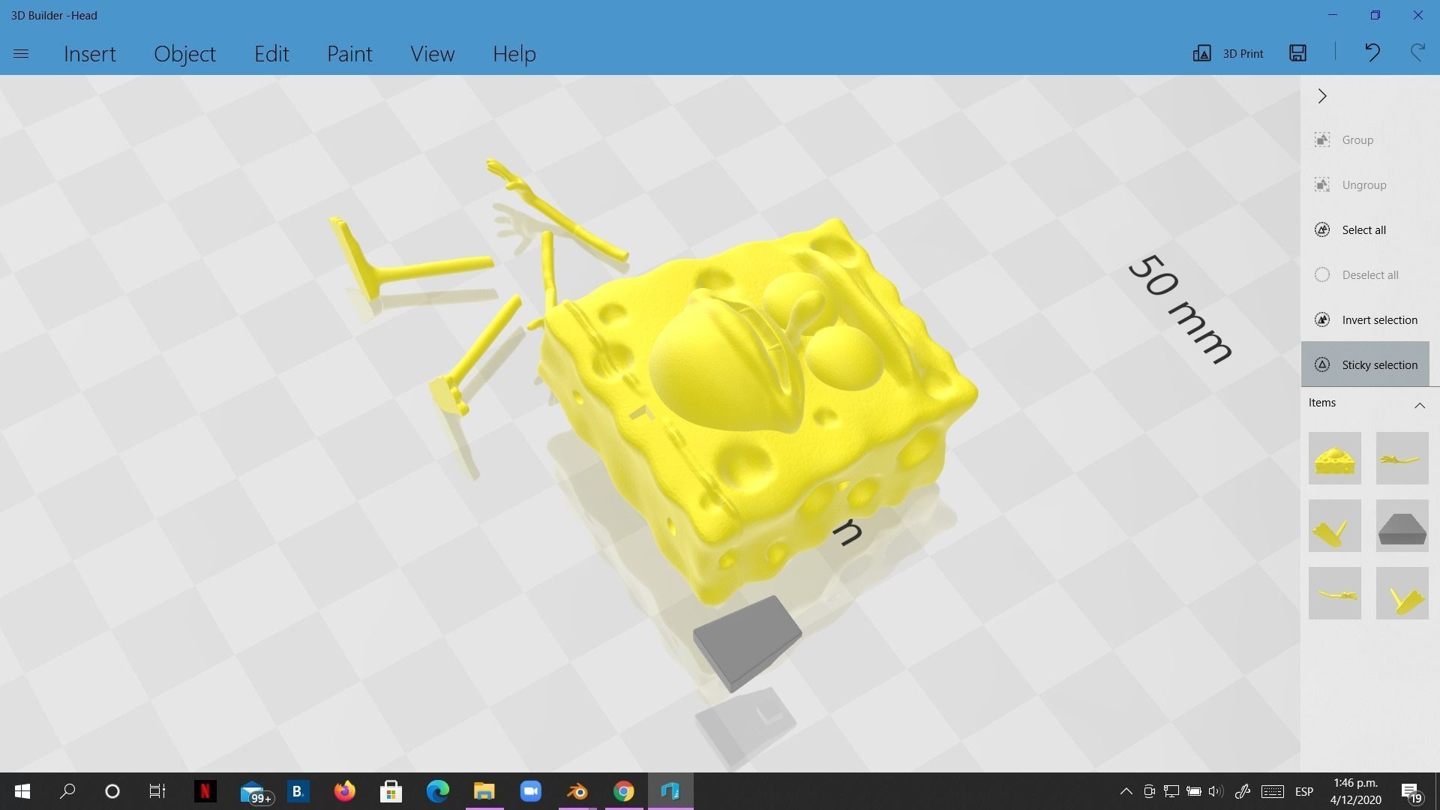
Task: Click the Group option
Action: tap(1365, 140)
